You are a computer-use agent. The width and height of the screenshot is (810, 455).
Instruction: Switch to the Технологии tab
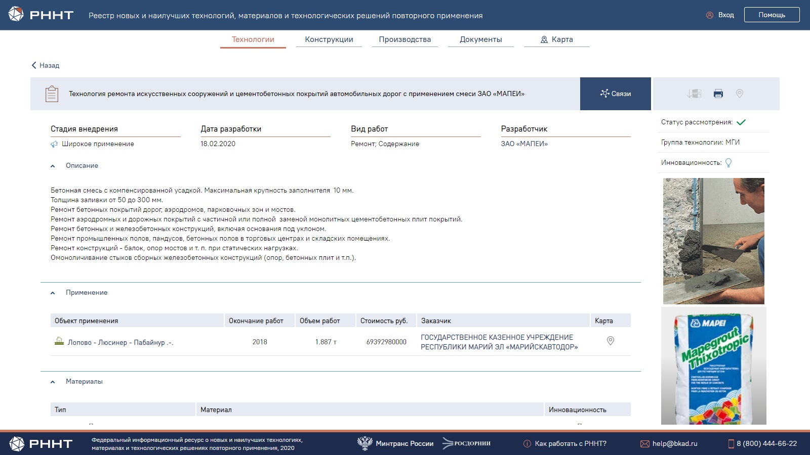(253, 39)
